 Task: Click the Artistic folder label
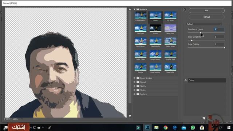(x=143, y=9)
